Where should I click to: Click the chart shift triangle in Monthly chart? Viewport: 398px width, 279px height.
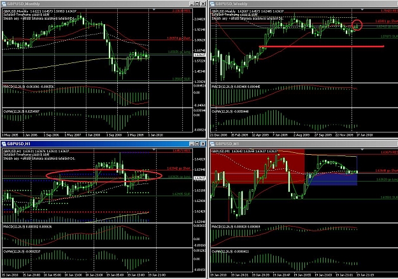click(154, 10)
